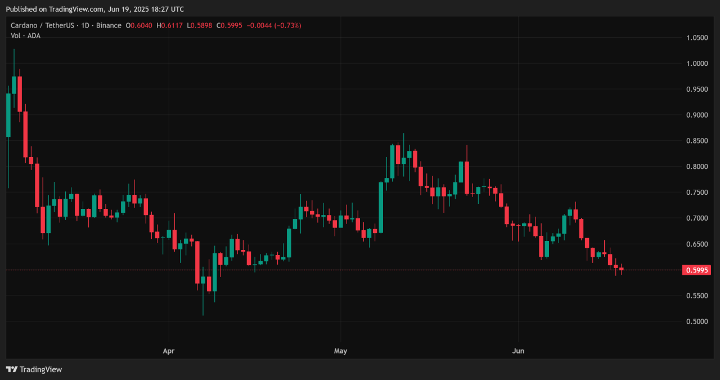
Task: Click the May label on the time axis
Action: (x=340, y=351)
